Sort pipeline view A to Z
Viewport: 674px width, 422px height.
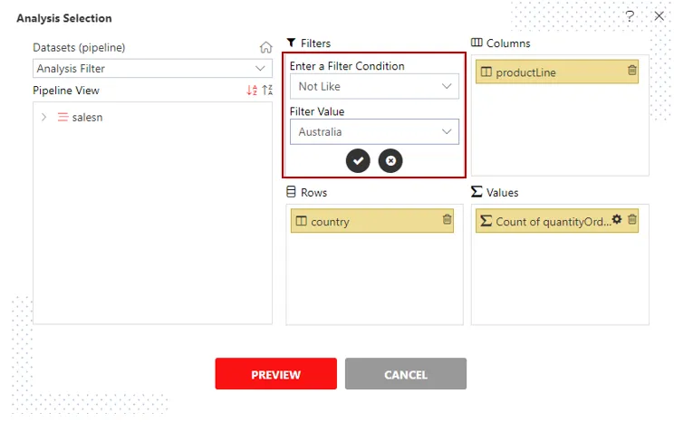click(x=252, y=90)
